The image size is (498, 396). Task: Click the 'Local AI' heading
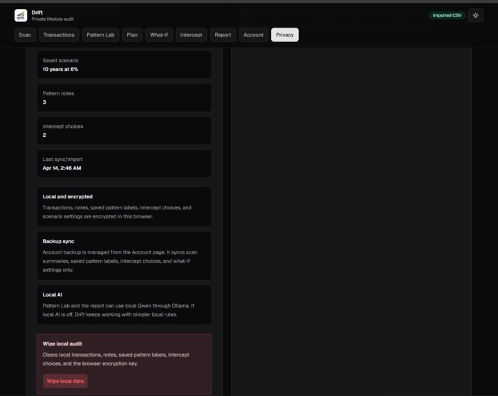[53, 295]
